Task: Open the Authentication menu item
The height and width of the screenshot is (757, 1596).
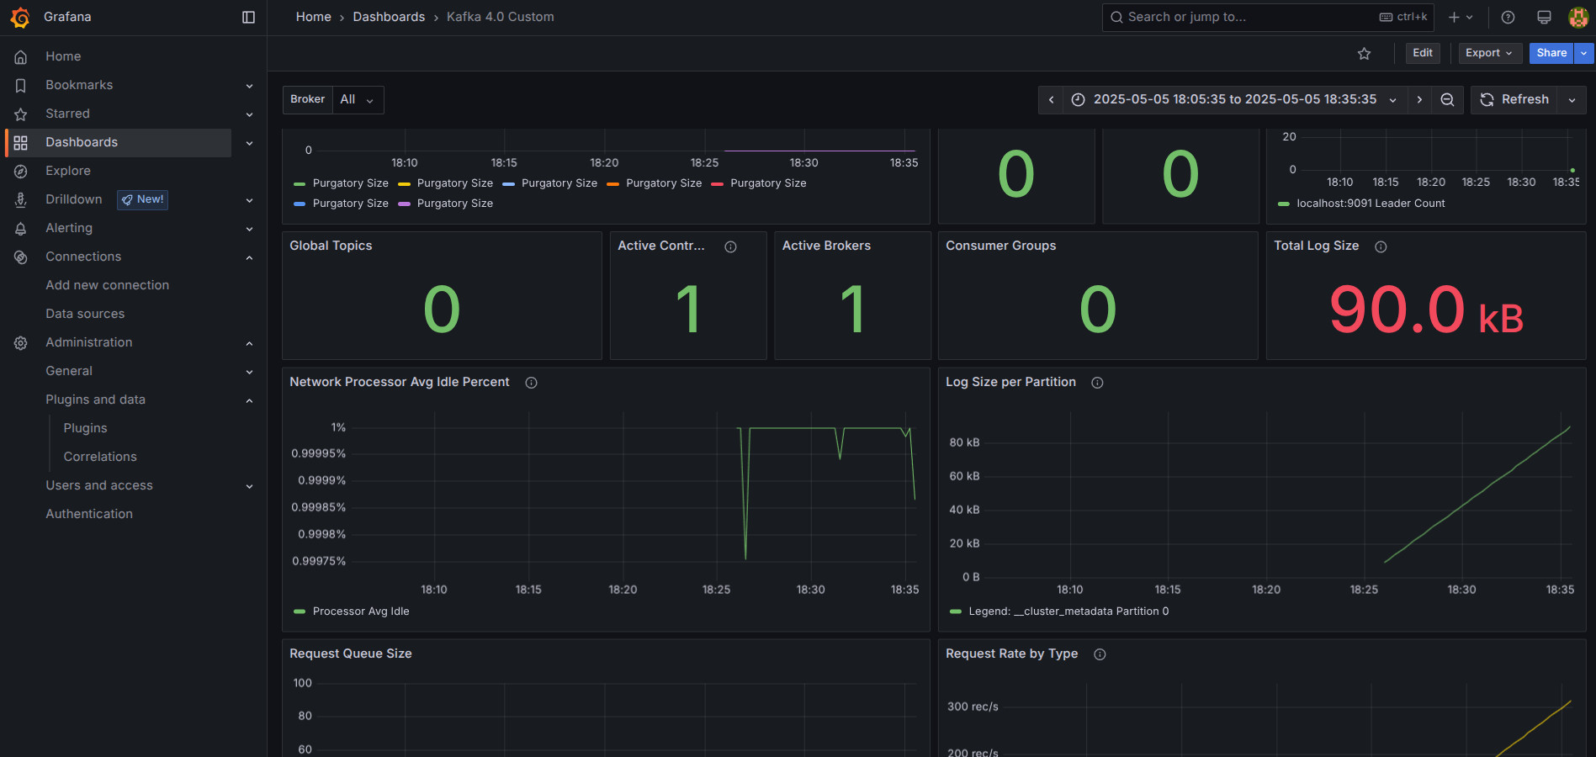Action: click(x=89, y=514)
